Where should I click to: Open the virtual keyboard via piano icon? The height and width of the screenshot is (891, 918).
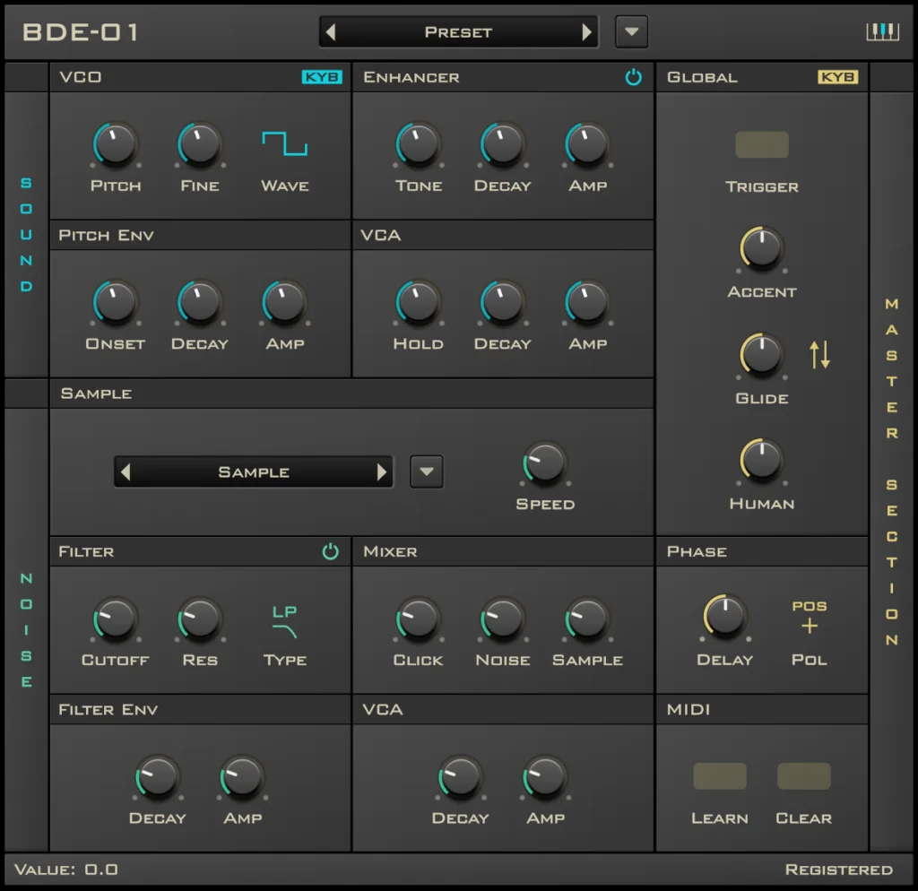coord(885,31)
